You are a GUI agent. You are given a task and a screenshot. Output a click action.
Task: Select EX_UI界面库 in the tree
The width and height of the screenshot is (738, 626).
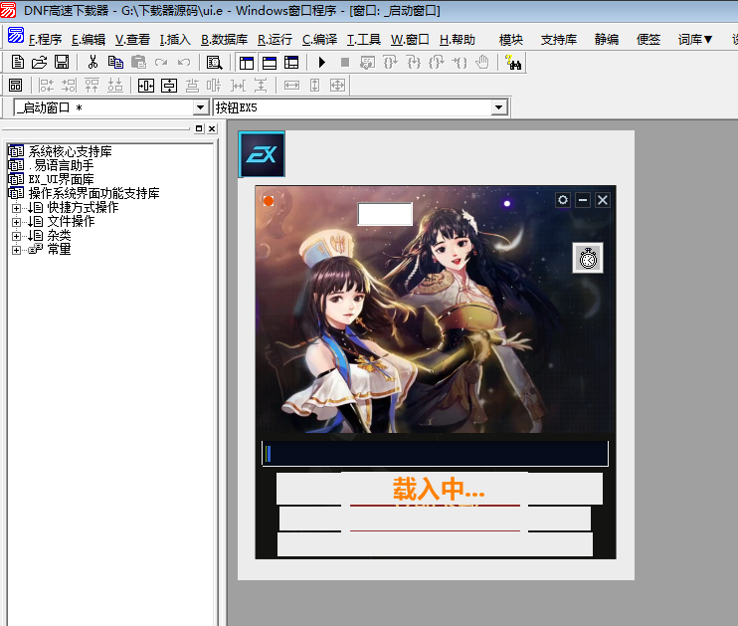point(61,179)
